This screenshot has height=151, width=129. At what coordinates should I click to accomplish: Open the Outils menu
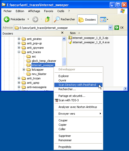click(61, 11)
